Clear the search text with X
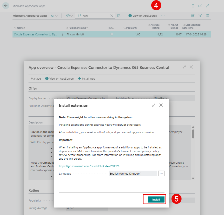 click(112, 16)
